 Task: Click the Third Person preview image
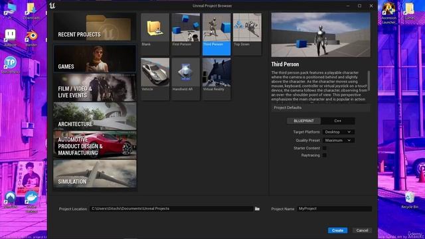tap(321, 35)
